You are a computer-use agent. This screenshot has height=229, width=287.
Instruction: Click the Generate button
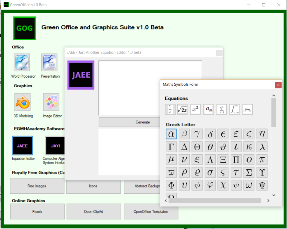click(129, 122)
